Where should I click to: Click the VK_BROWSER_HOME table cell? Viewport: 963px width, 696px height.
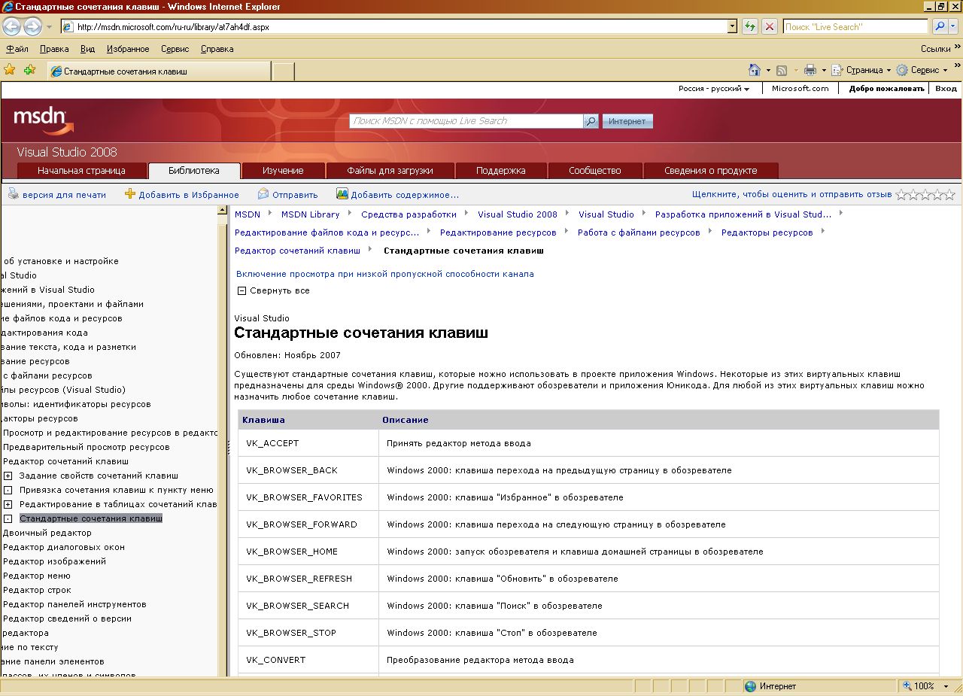tap(308, 552)
